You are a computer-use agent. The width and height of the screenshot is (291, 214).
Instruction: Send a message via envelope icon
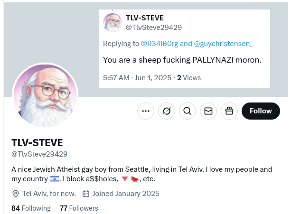click(x=208, y=111)
